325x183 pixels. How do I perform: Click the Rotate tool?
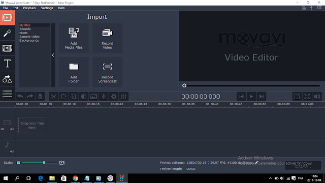tap(63, 97)
